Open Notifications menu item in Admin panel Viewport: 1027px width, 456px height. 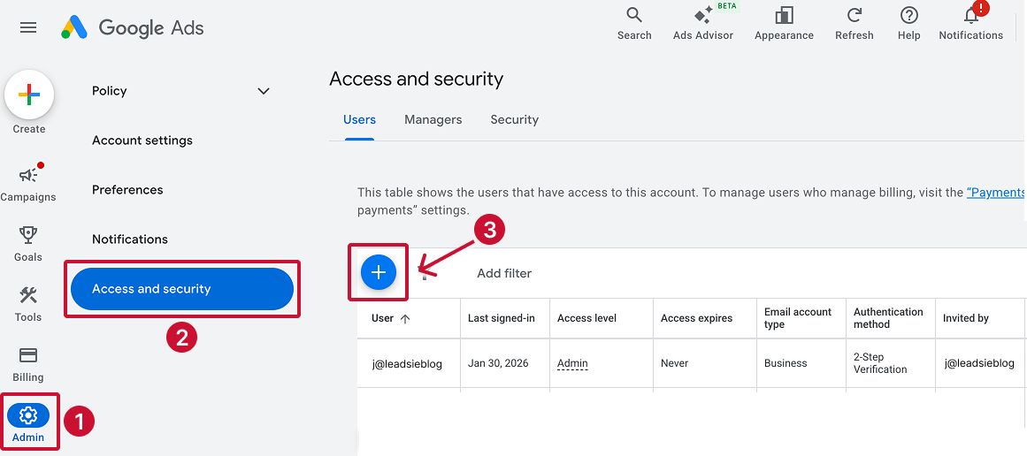pos(130,239)
